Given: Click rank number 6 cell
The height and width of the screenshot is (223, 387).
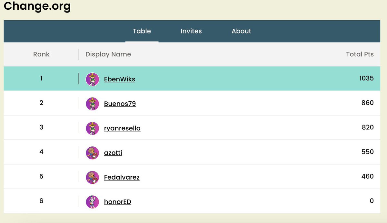Looking at the screenshot, I should (x=41, y=201).
